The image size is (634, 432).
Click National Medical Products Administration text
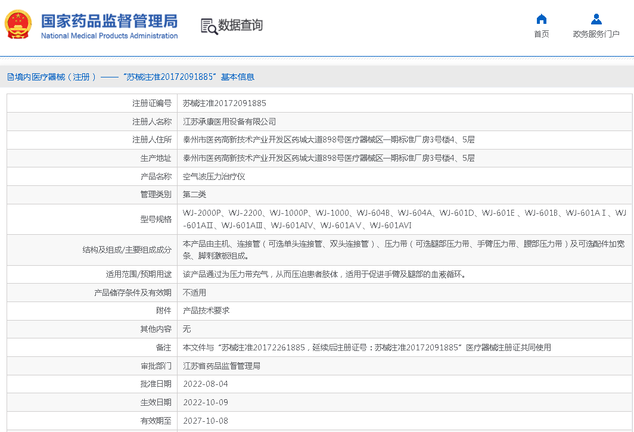coord(109,36)
